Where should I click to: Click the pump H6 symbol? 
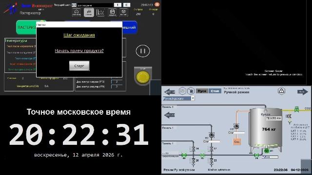[236, 126]
